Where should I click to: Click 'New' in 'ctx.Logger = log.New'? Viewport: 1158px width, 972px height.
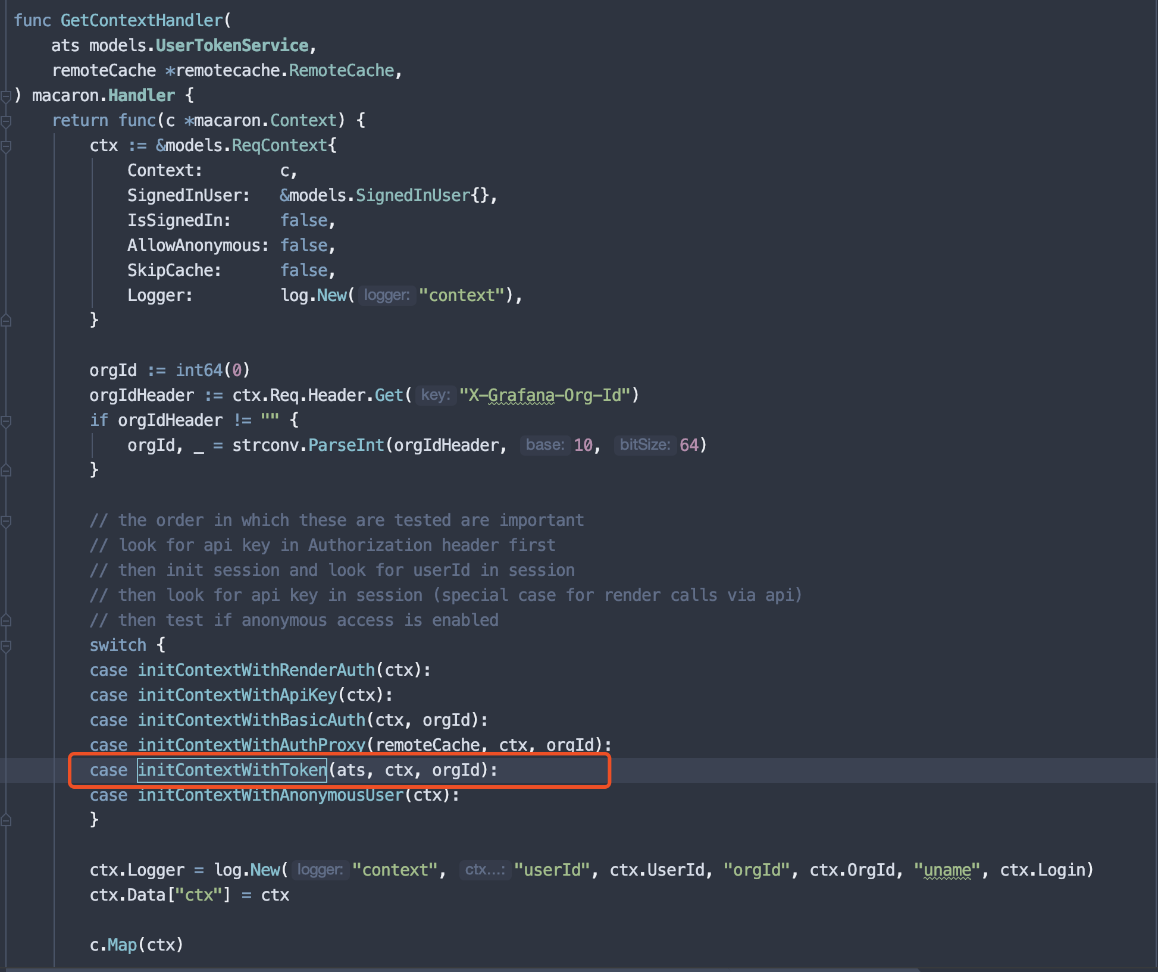[265, 870]
